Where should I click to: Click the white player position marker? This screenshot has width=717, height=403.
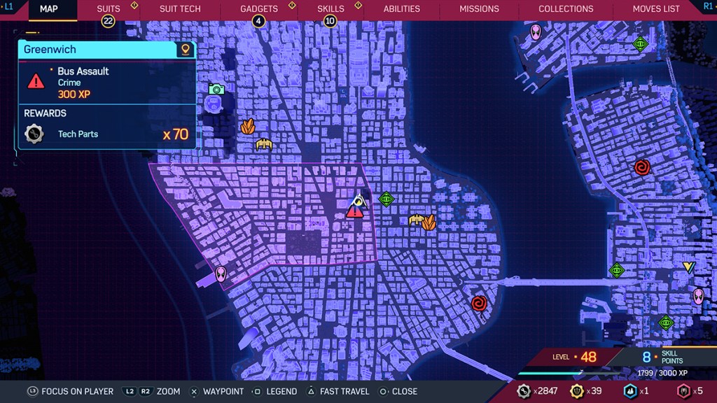[x=358, y=200]
